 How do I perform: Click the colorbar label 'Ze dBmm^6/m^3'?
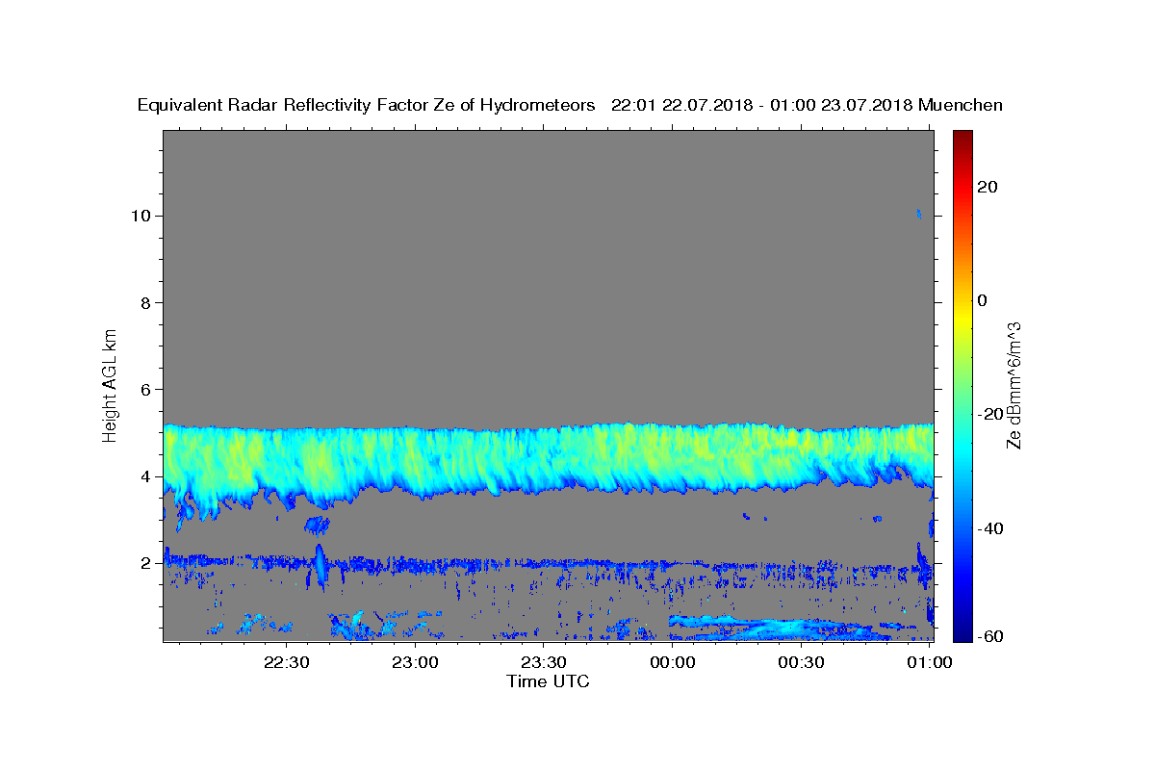(1014, 384)
